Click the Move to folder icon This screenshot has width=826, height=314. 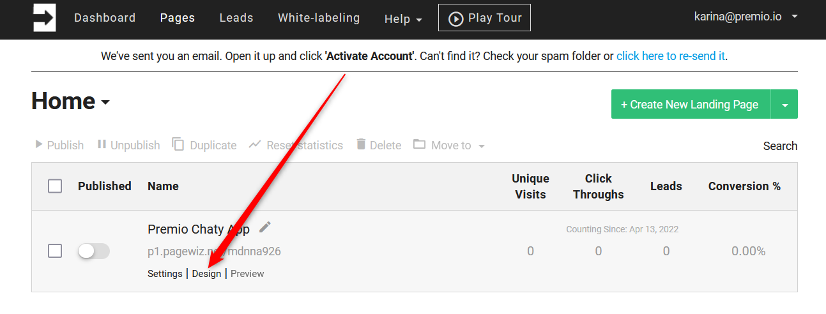click(419, 144)
